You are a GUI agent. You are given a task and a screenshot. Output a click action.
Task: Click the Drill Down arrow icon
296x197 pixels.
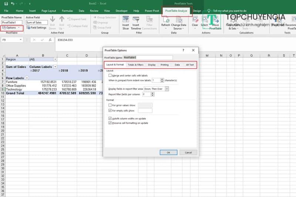[52, 20]
